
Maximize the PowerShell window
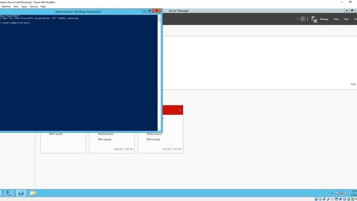150,11
